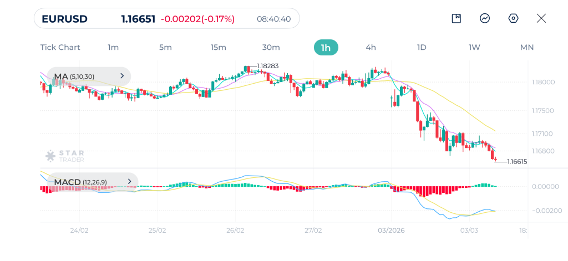Switch to the 1W timeframe
Viewport: 568px width, 261px height.
474,48
